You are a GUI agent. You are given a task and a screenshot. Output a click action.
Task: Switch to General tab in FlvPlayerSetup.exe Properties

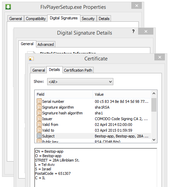[x=16, y=19]
